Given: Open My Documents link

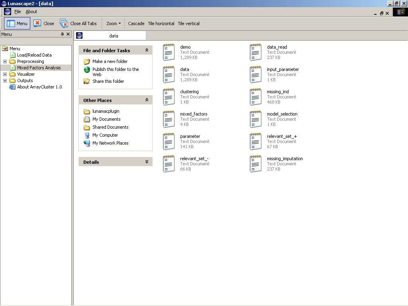Looking at the screenshot, I should (106, 119).
